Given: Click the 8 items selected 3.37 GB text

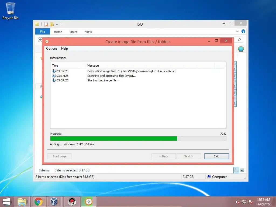Looking at the screenshot, I should point(72,170).
